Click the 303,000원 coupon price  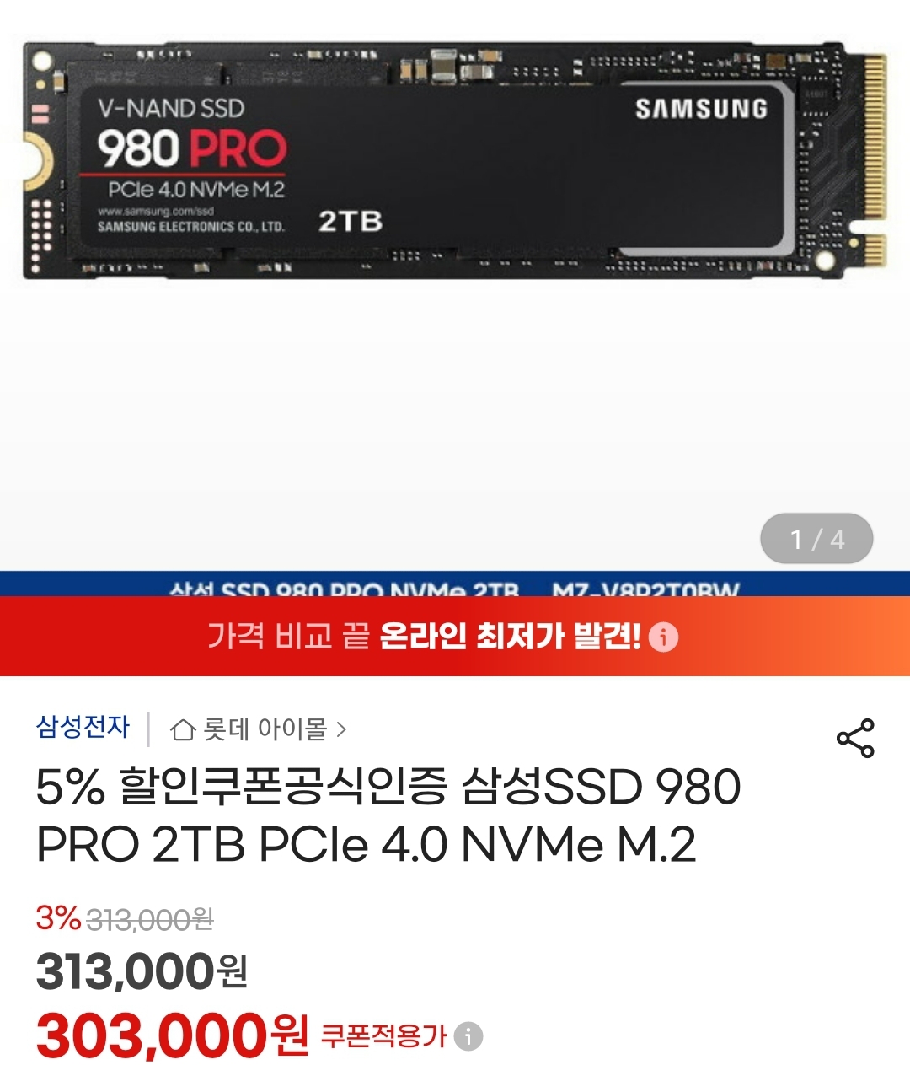[x=173, y=1036]
